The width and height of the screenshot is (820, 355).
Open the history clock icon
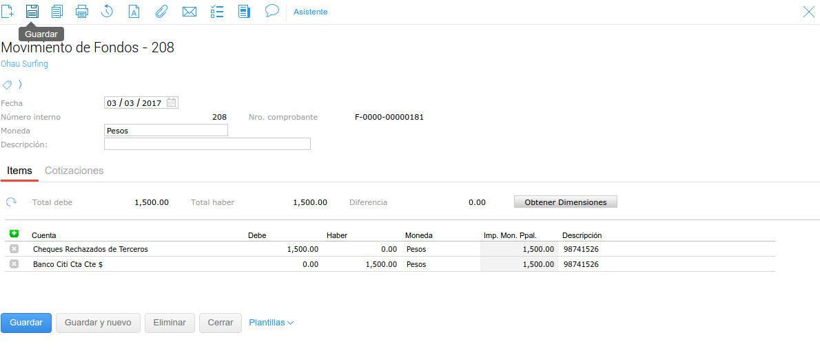coord(107,11)
